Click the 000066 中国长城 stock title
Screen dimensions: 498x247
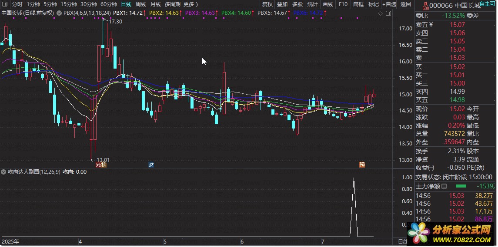click(455, 5)
